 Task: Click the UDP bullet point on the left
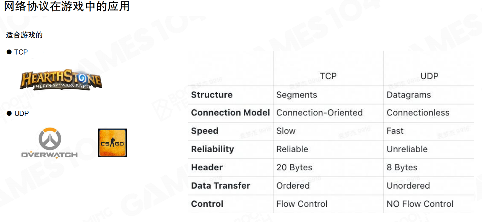pyautogui.click(x=22, y=113)
